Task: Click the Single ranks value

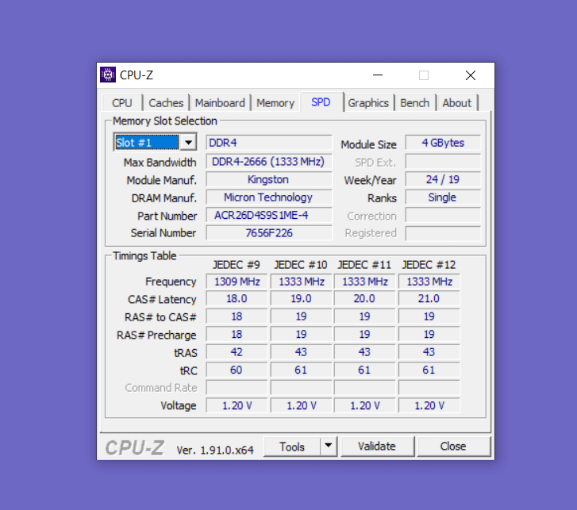Action: [x=443, y=197]
